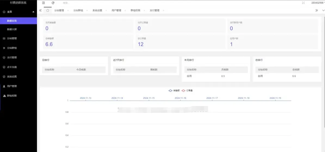
Task: Click the refresh icon in top bar
Action: [53, 3]
